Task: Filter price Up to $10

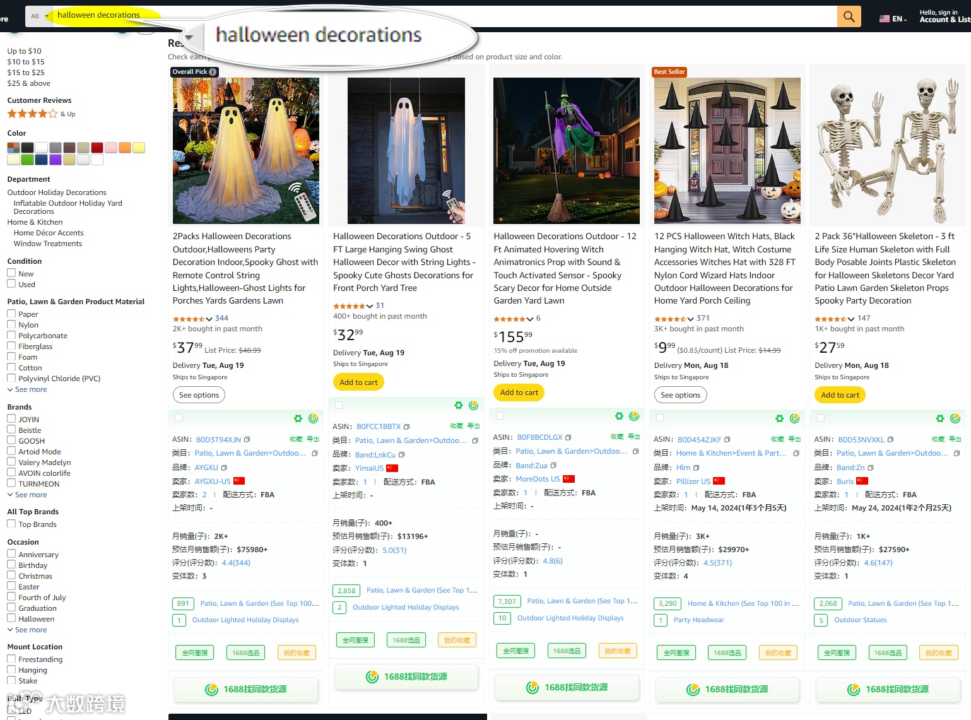Action: pos(24,51)
